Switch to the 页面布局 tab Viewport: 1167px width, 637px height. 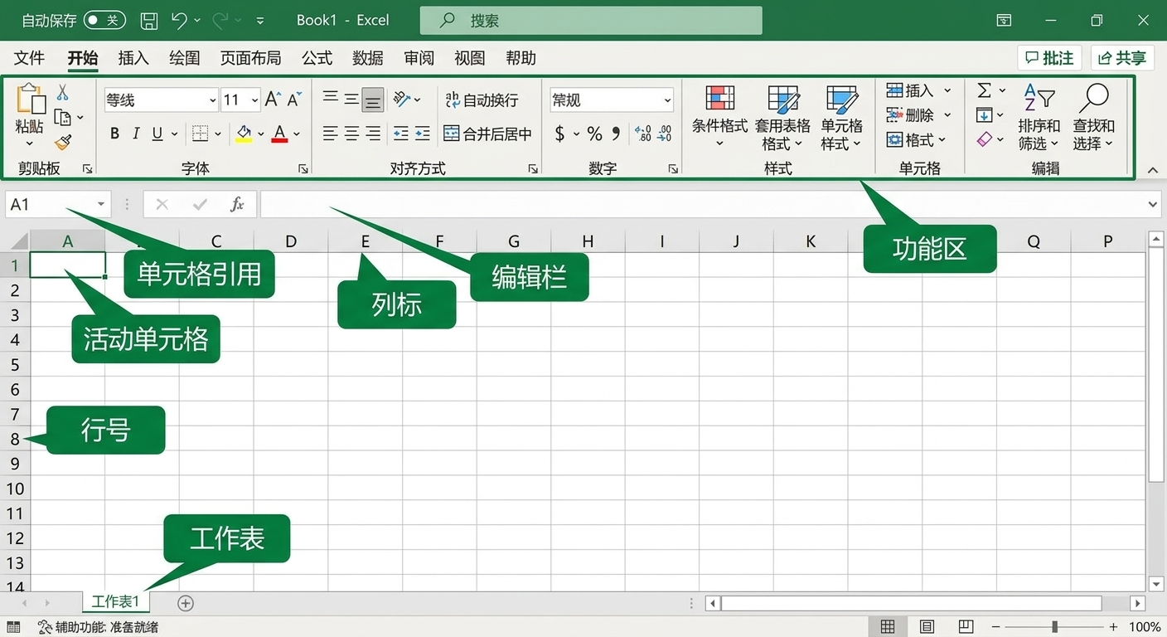coord(250,58)
